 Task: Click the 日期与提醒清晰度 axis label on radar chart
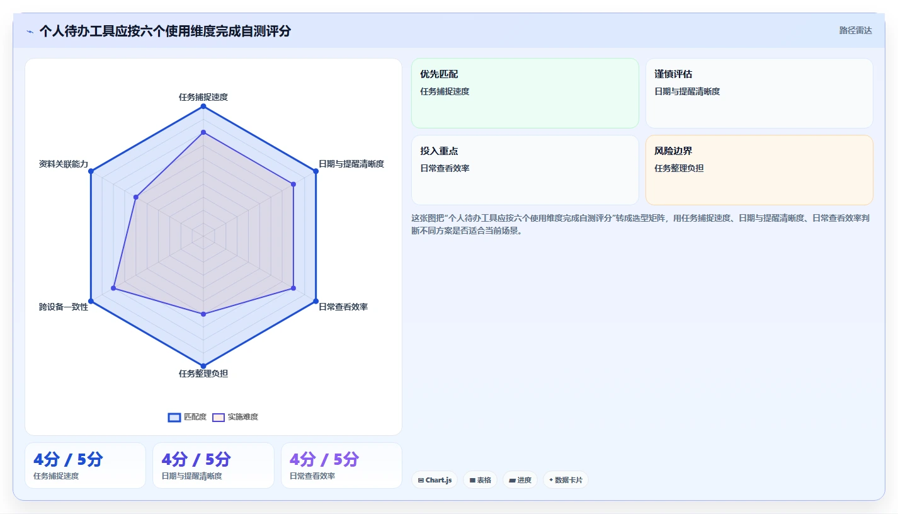point(351,164)
